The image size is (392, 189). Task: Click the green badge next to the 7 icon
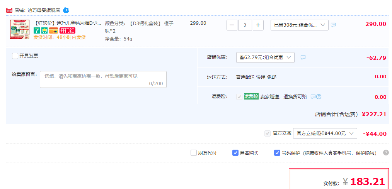coord(44,30)
